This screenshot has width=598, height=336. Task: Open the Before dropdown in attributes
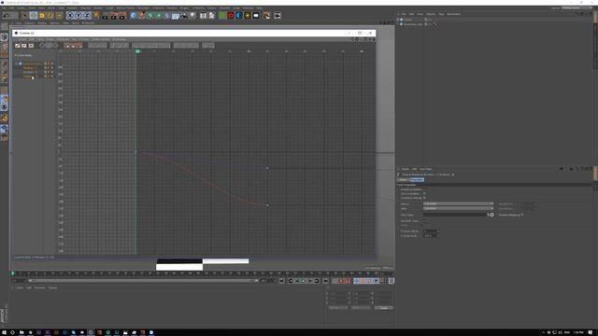click(458, 203)
